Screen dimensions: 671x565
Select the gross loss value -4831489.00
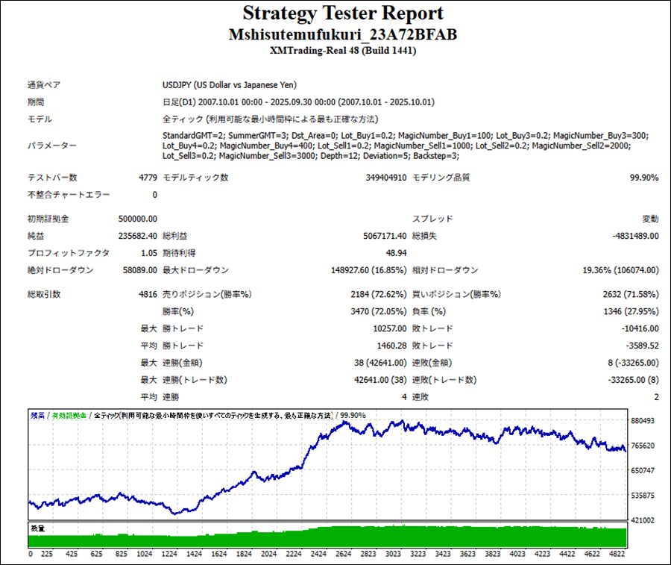point(631,236)
